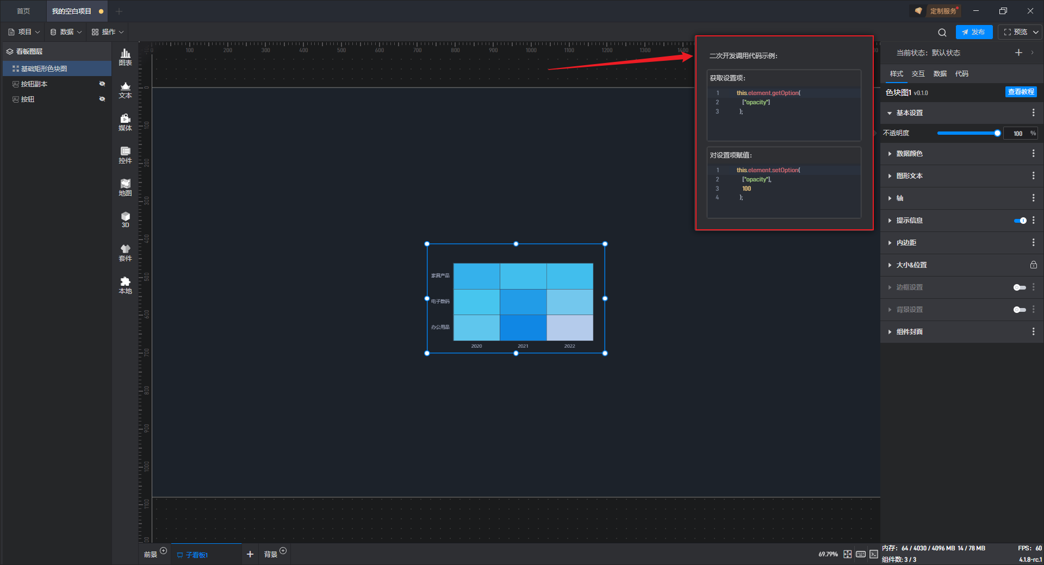The width and height of the screenshot is (1044, 565).
Task: Open the 控件 controls components panel
Action: (x=125, y=155)
